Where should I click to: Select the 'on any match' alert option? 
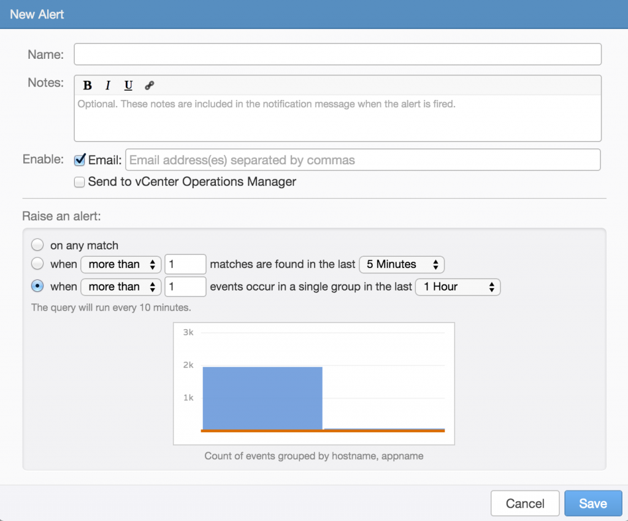point(37,245)
